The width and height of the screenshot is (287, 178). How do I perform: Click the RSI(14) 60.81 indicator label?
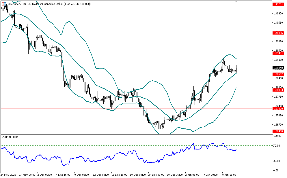(10, 137)
